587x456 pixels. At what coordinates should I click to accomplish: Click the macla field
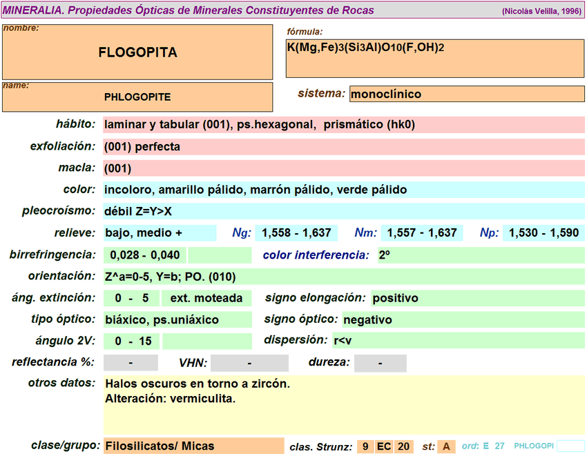(x=343, y=168)
